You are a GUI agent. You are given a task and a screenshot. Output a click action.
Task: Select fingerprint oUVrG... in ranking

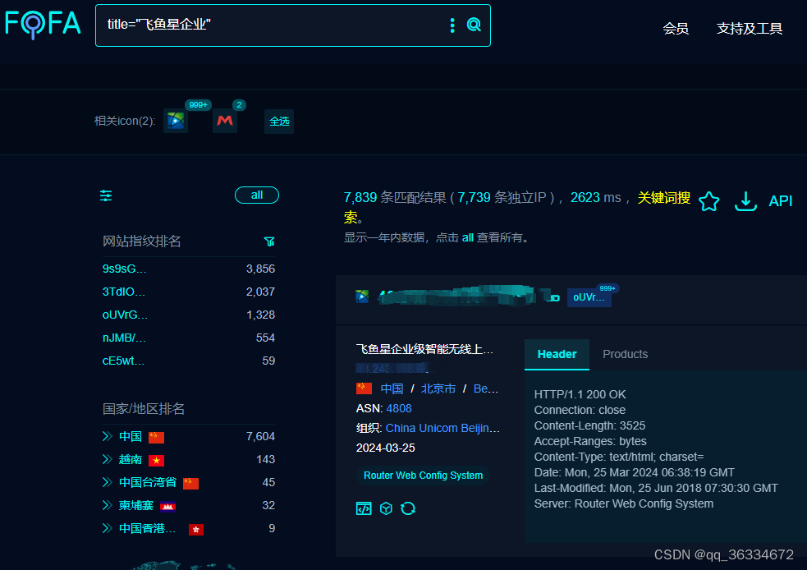[125, 315]
